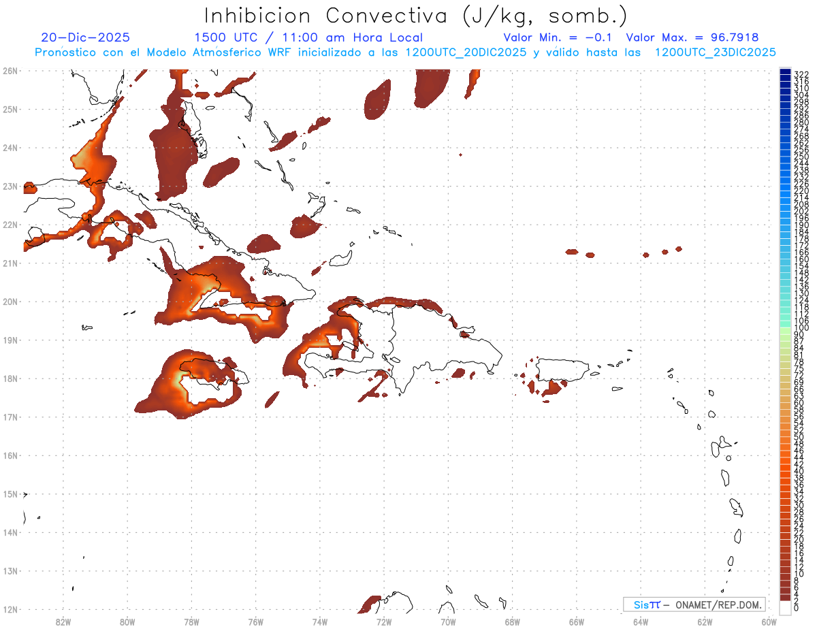Click the '78W' longitude label

pos(191,621)
